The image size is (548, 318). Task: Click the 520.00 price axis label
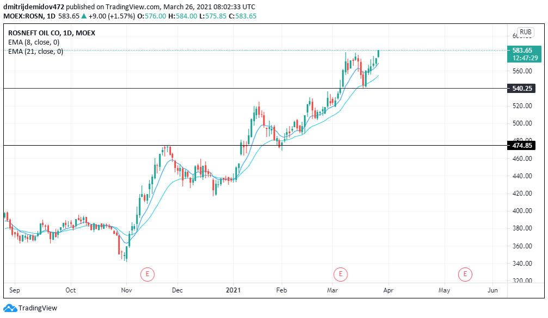(522, 106)
